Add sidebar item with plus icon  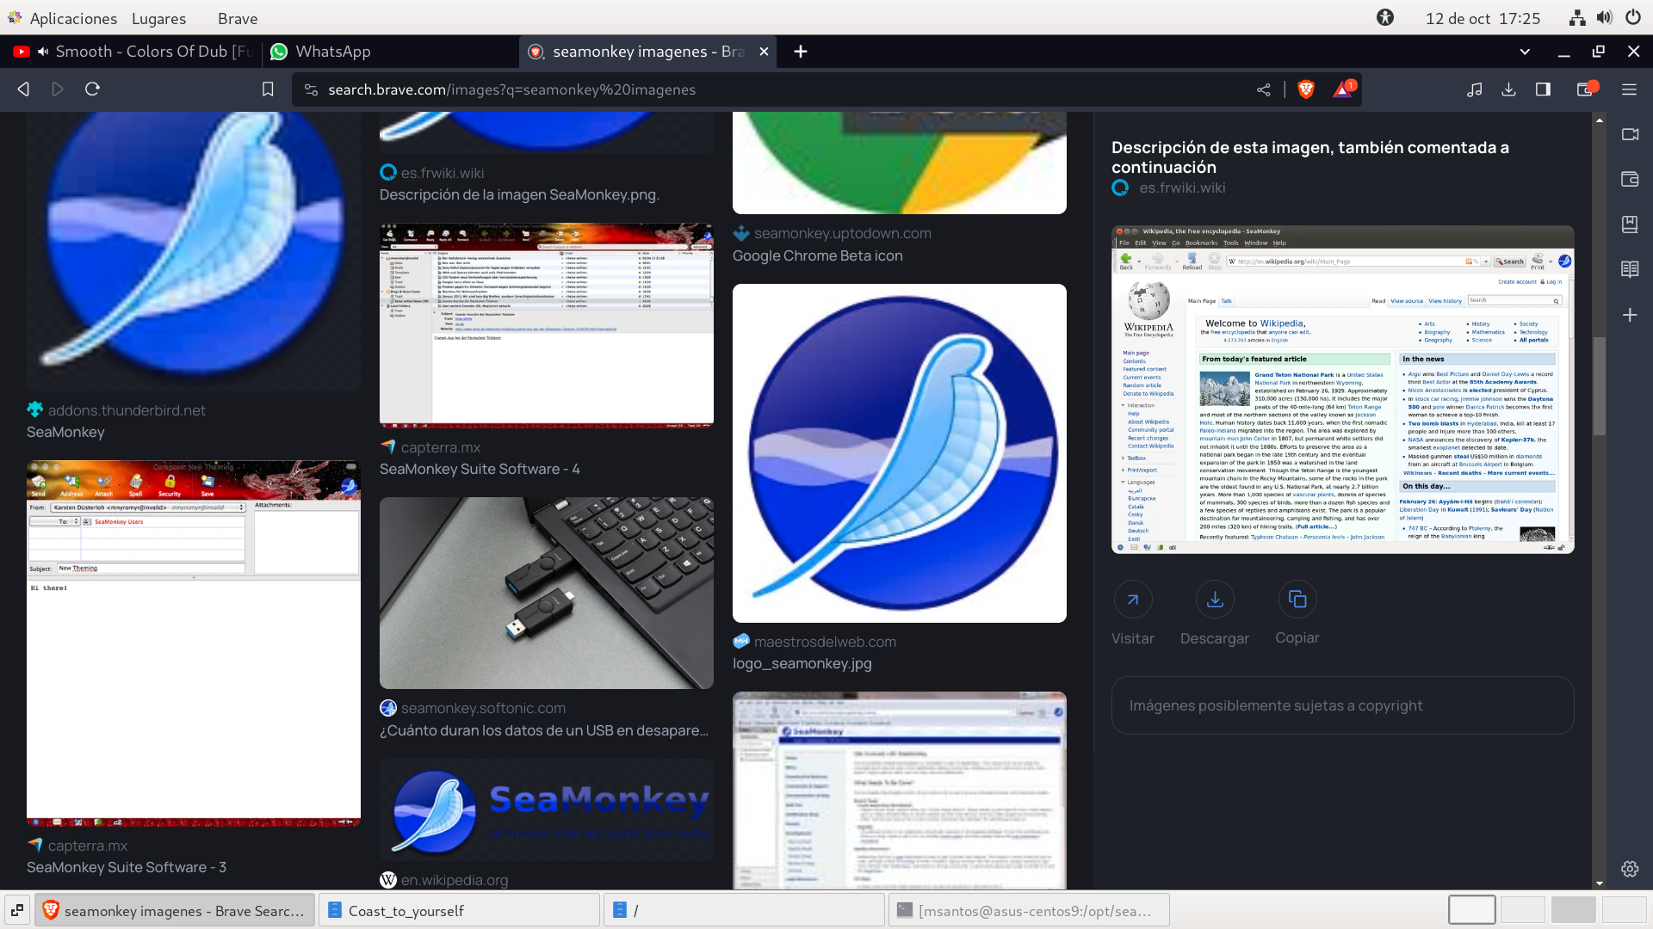[x=1630, y=316]
